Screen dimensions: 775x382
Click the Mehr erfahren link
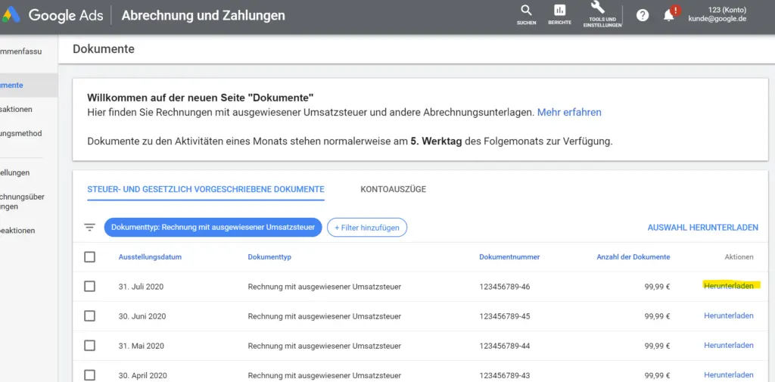pos(569,112)
